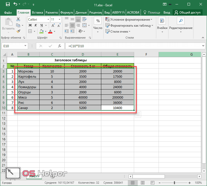207x186 pixels.
Task: Merge and center cells icon
Action: (84, 25)
